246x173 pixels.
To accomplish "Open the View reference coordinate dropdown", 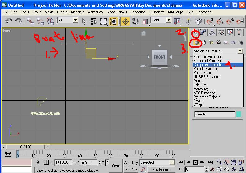I will click(161, 20).
